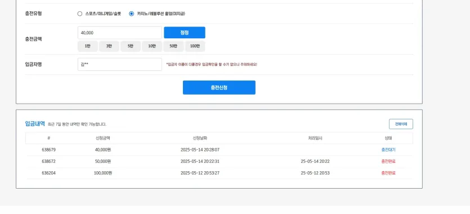The image size is (470, 214).
Task: Click 충전완료 status in the 636204 row
Action: click(388, 173)
